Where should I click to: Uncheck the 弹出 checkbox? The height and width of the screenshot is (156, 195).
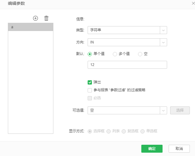[x=90, y=82]
